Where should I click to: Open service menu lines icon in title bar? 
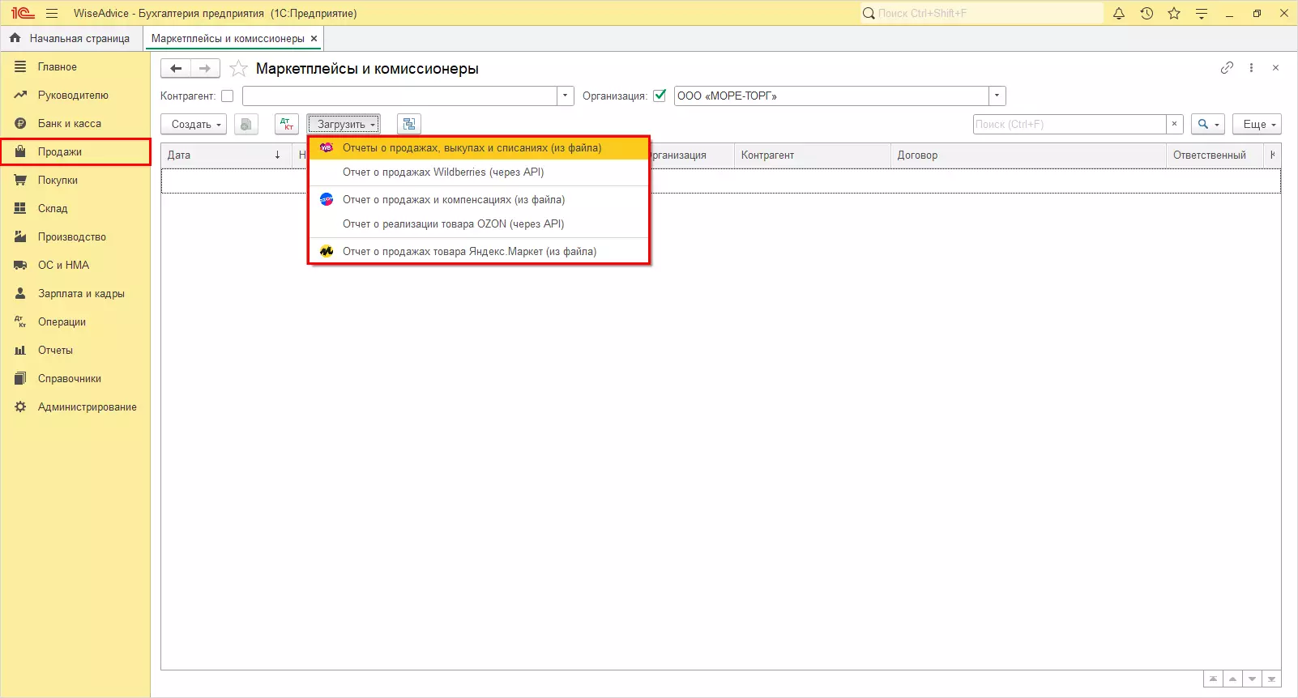tap(1202, 13)
